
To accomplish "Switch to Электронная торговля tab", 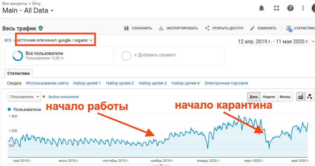I will [226, 83].
